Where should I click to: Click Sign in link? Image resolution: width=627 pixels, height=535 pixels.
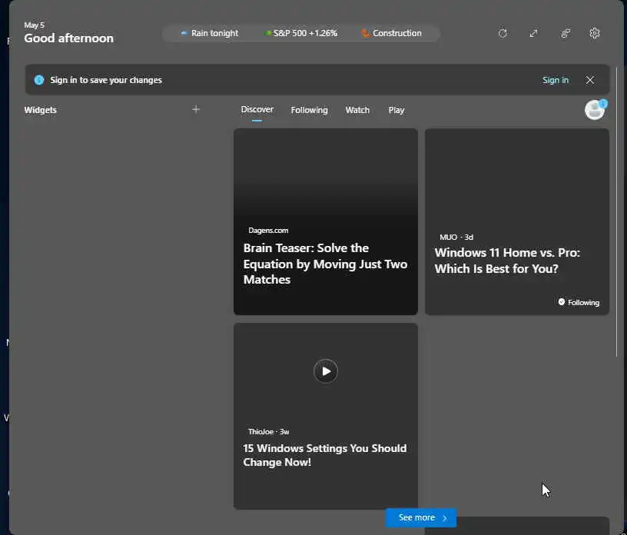[555, 80]
